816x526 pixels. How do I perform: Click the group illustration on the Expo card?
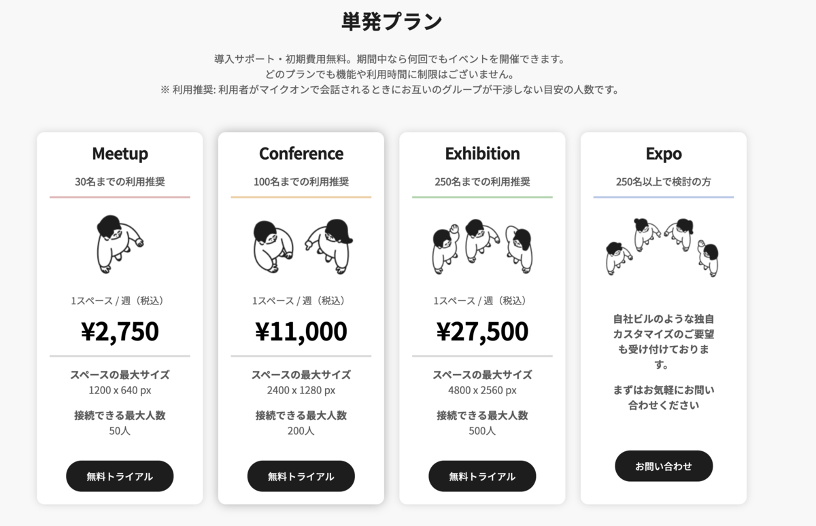664,246
